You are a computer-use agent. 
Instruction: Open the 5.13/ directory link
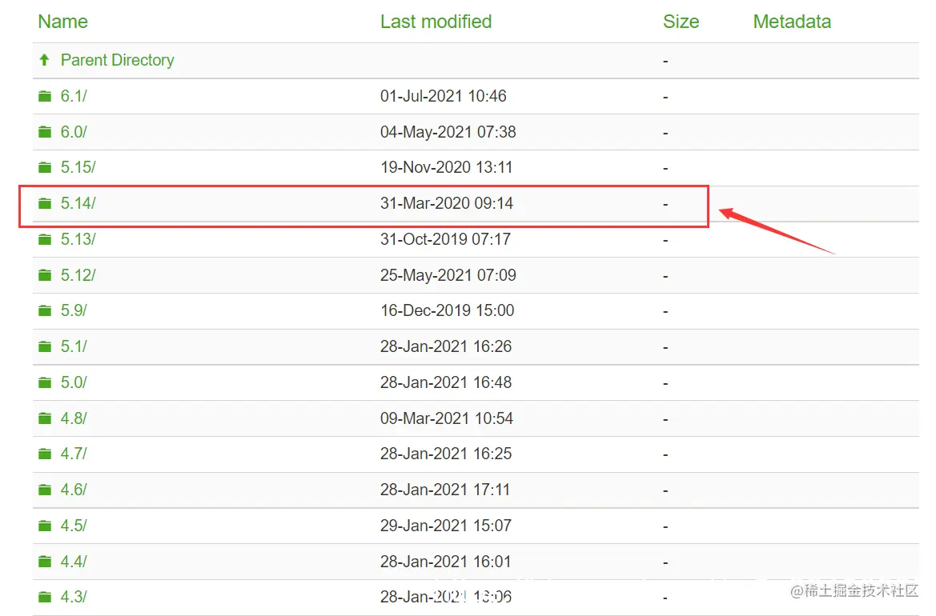click(x=78, y=239)
